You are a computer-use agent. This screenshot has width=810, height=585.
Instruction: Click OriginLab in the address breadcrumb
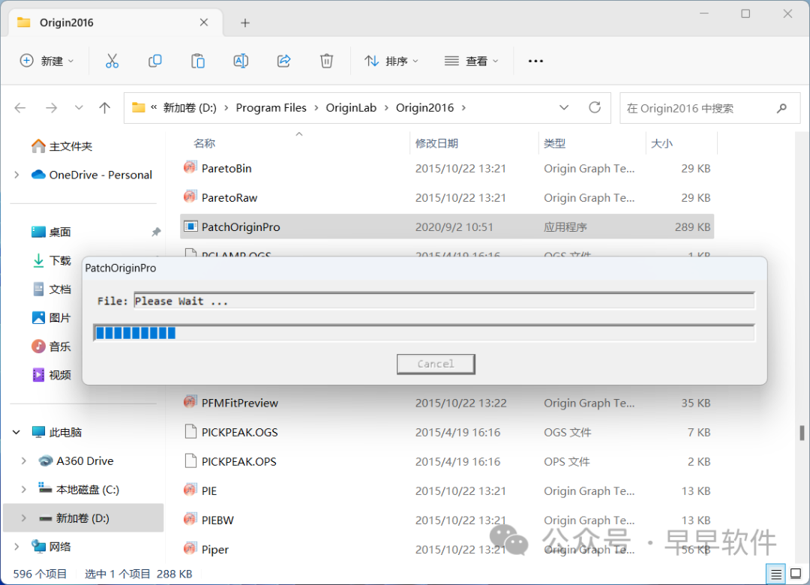point(351,108)
